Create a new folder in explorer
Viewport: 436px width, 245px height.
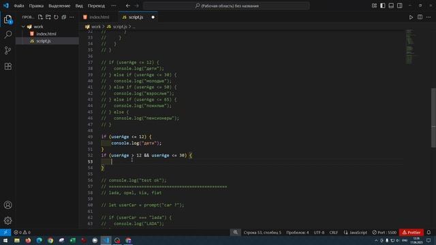[x=48, y=17]
